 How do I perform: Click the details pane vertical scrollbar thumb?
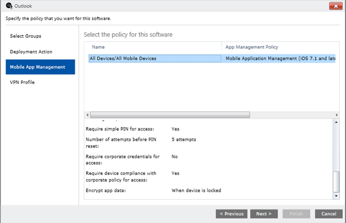(336, 182)
